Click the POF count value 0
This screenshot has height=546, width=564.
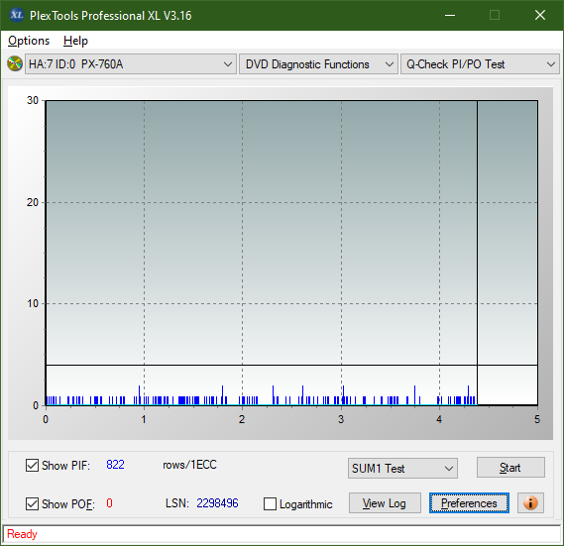(x=109, y=502)
